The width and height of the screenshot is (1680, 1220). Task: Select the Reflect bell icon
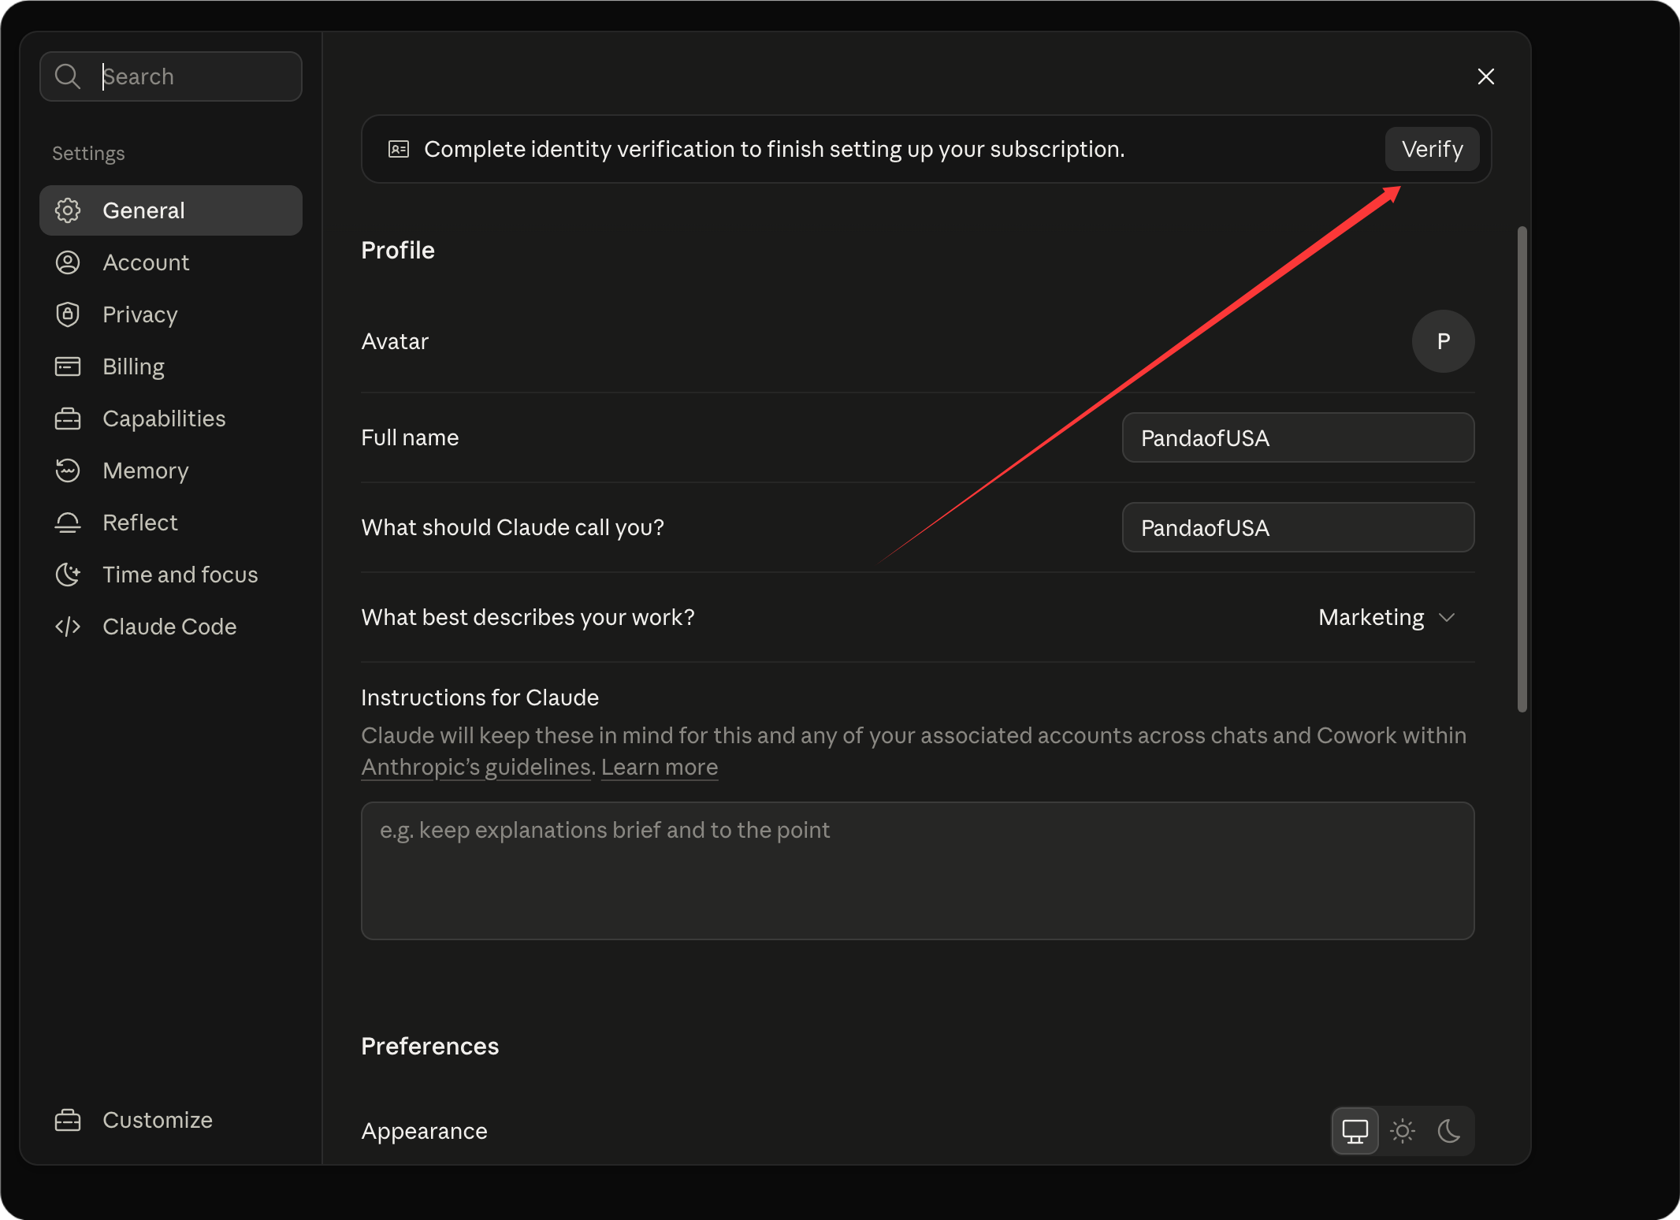point(68,523)
